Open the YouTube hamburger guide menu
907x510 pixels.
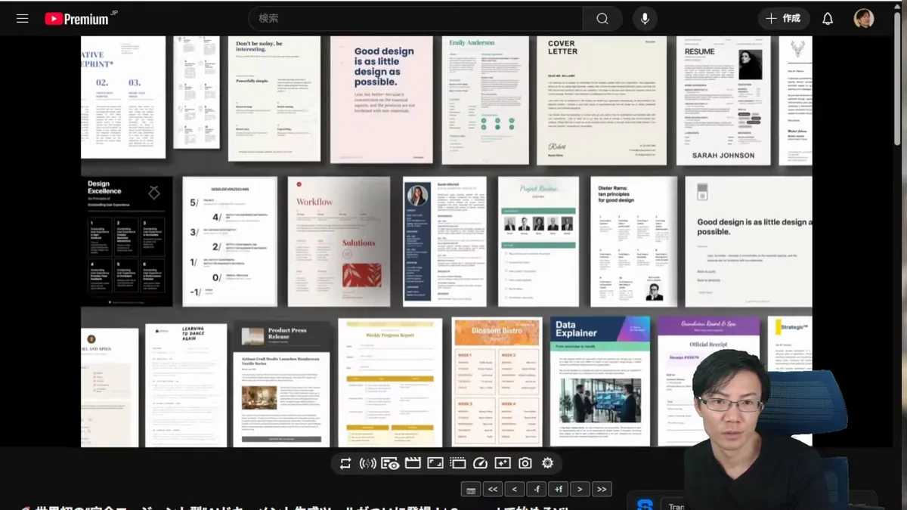pos(23,18)
